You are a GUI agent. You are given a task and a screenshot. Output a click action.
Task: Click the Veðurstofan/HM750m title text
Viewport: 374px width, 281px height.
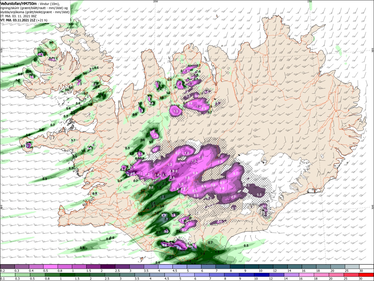(18, 3)
